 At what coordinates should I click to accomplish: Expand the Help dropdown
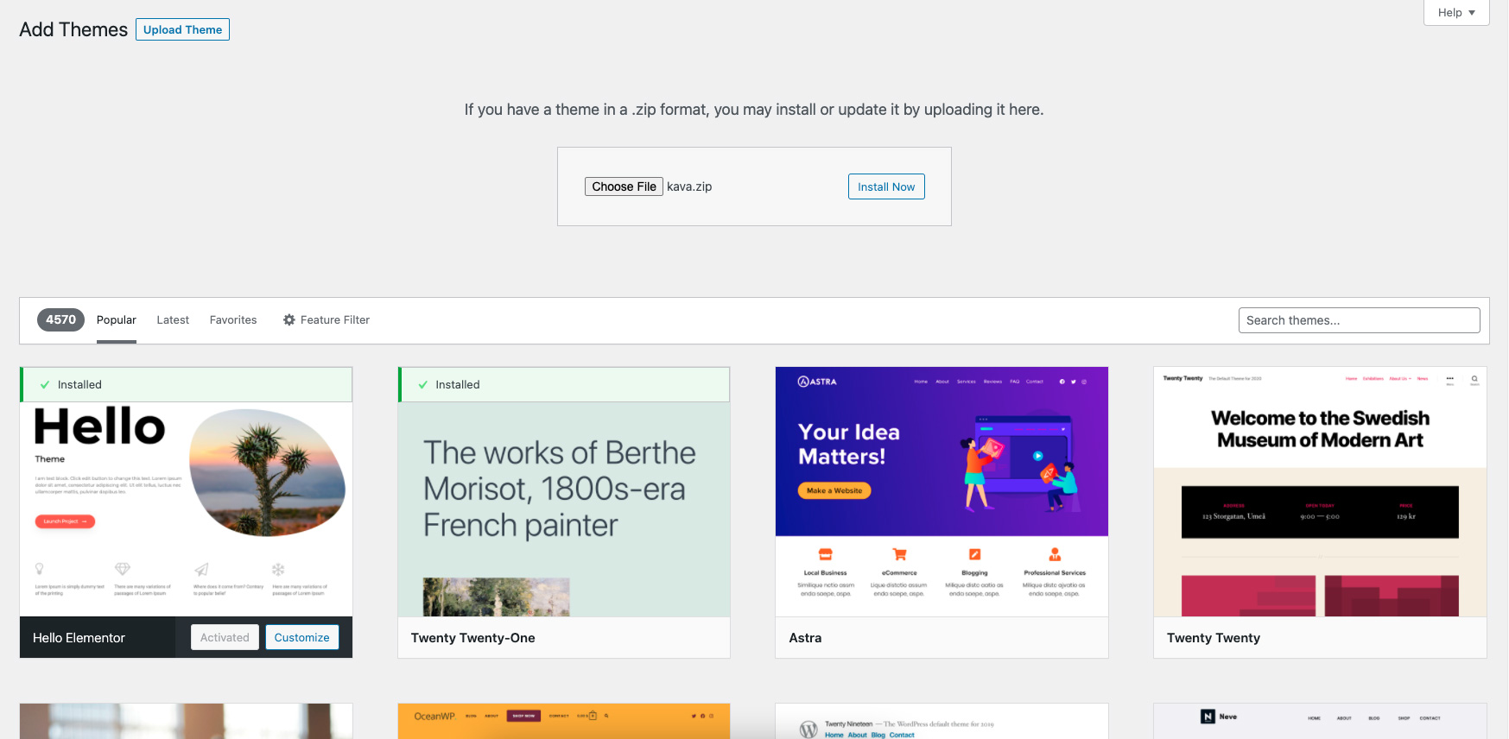coord(1456,13)
